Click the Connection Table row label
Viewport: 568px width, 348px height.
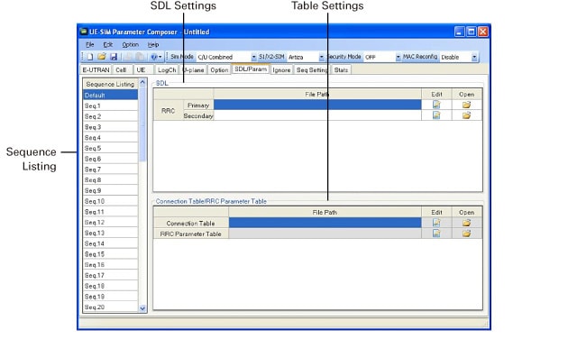click(x=191, y=223)
